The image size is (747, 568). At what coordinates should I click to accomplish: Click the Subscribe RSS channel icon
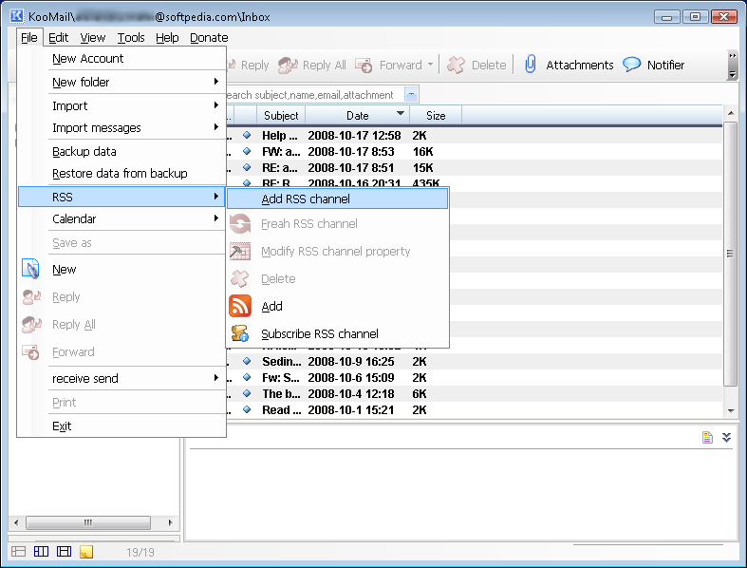point(240,333)
